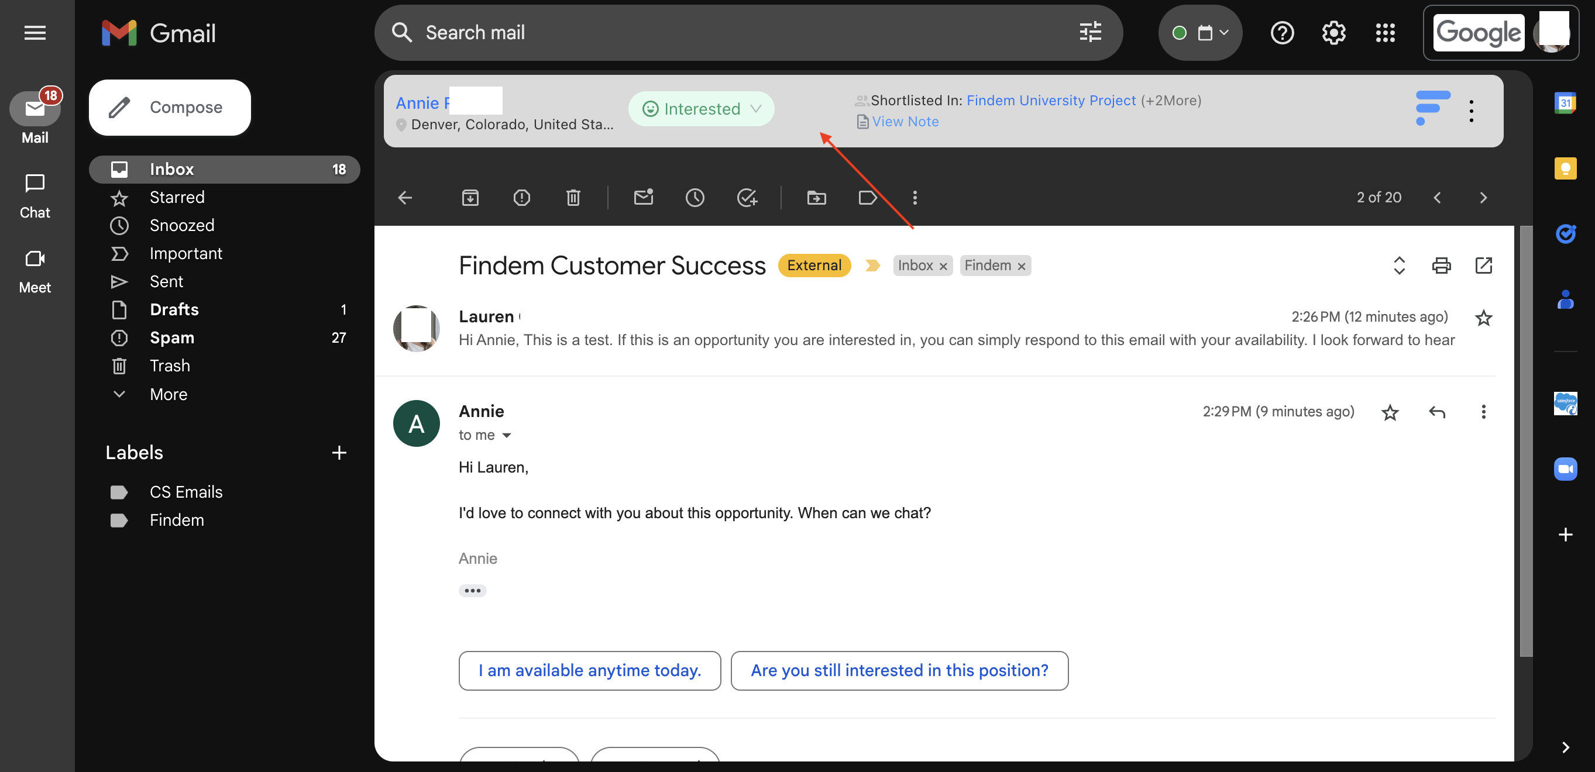
Task: Go to the newer conversation arrow
Action: coord(1436,198)
